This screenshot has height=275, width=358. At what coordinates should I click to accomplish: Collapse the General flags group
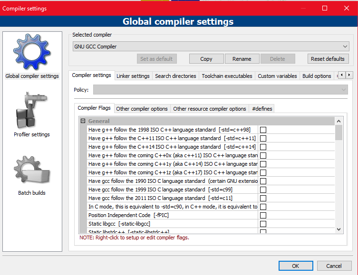(83, 121)
